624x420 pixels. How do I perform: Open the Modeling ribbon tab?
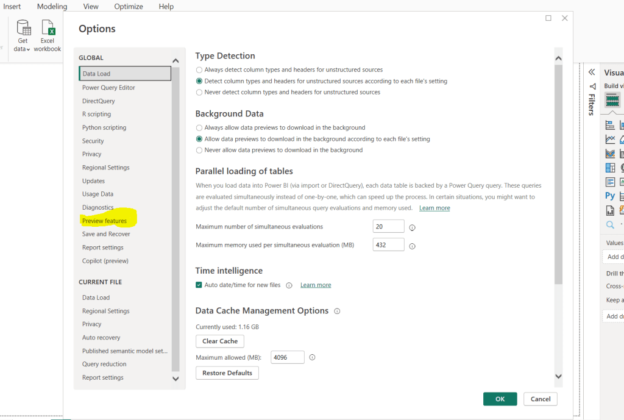tap(52, 7)
